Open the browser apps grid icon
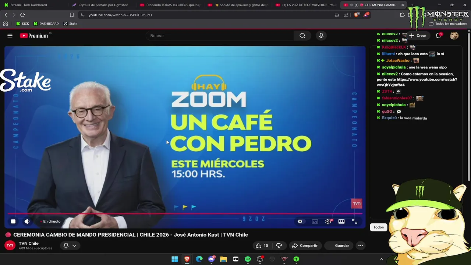The width and height of the screenshot is (471, 265). tap(6, 24)
